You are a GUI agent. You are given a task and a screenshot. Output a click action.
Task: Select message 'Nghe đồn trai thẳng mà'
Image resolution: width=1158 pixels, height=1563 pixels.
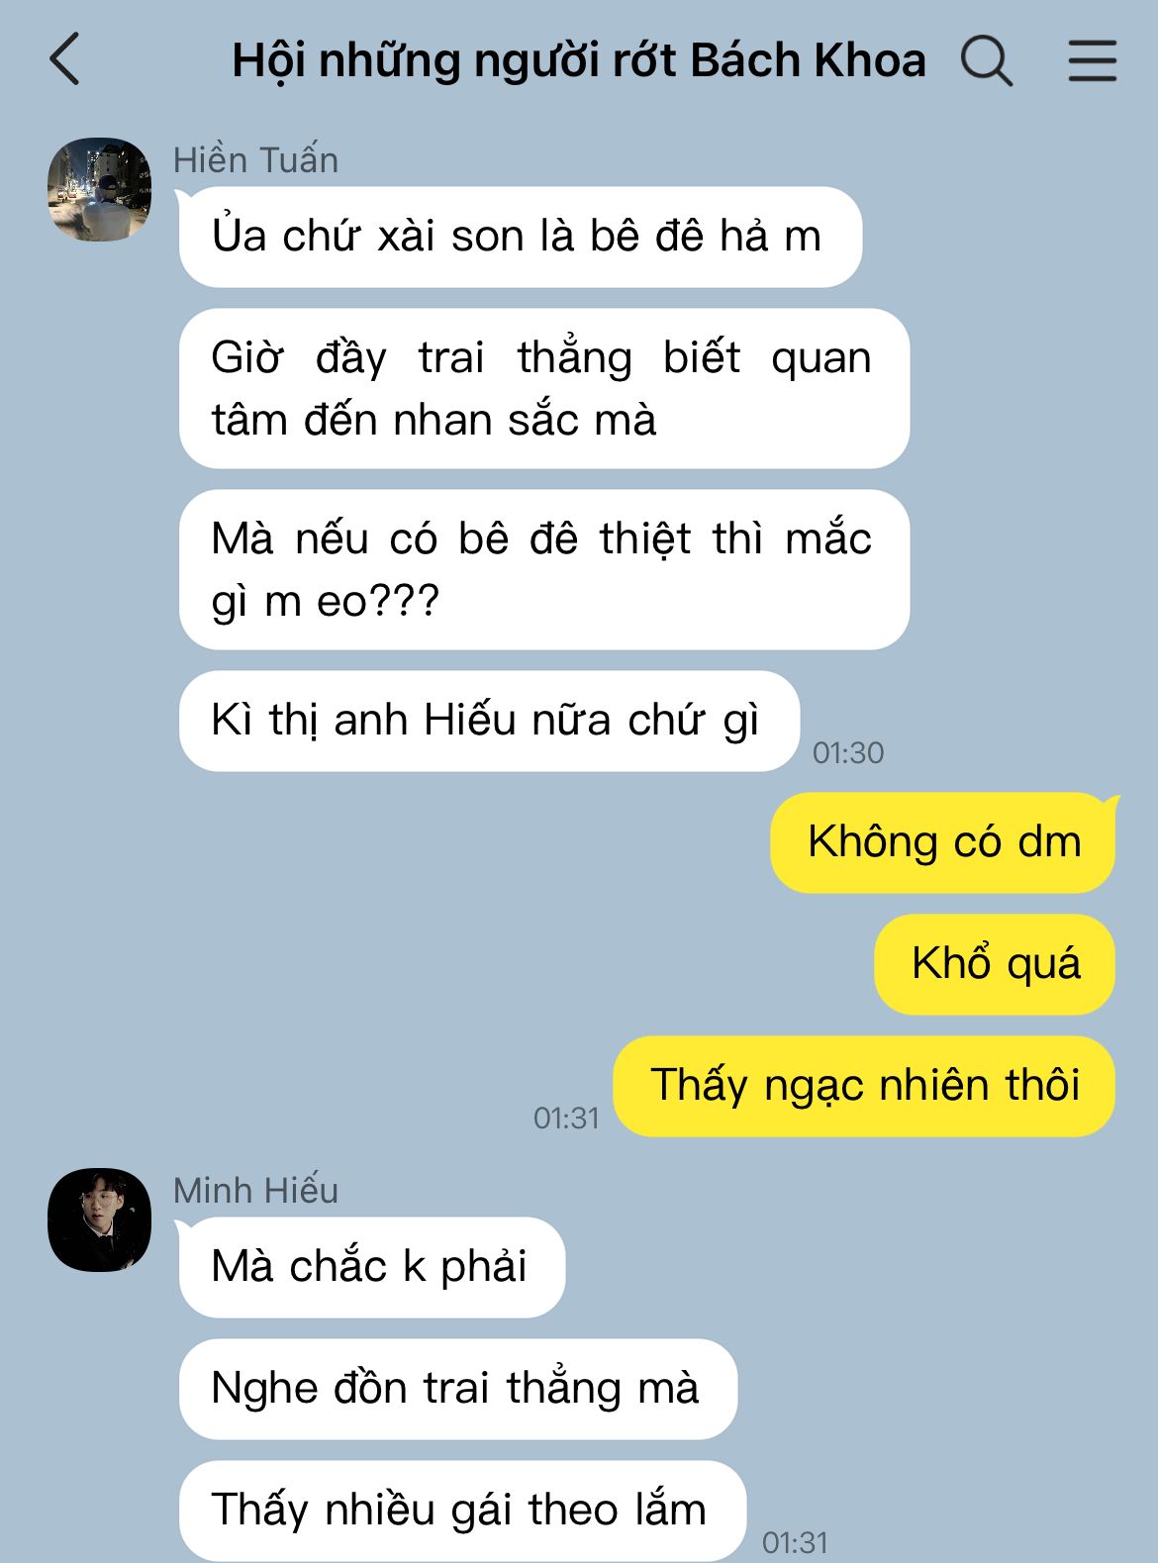click(458, 1389)
